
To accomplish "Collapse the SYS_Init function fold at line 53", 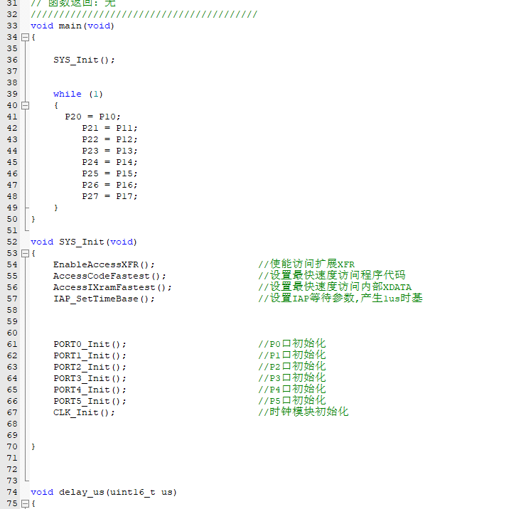I will click(25, 253).
